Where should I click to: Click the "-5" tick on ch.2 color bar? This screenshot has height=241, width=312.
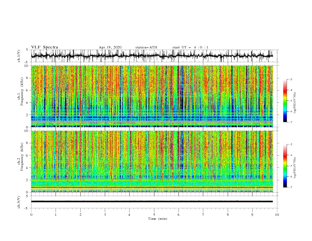tap(291, 166)
